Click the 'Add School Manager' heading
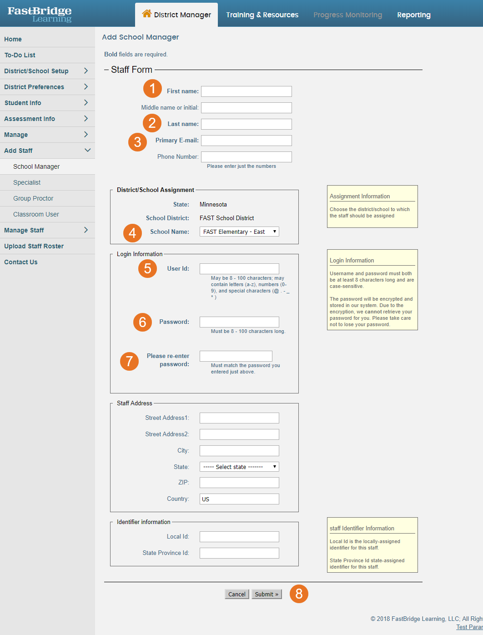This screenshot has width=483, height=635. click(x=141, y=37)
